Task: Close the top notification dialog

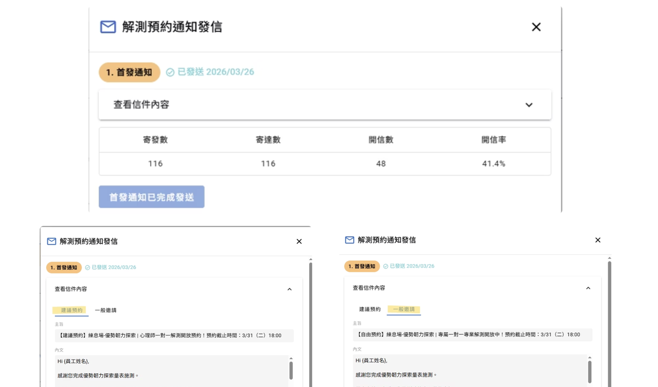Action: [536, 27]
